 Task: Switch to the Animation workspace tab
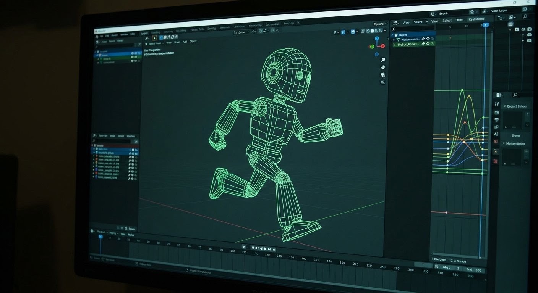tap(225, 27)
